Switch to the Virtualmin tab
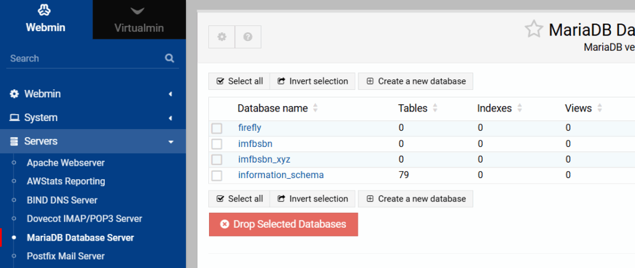The height and width of the screenshot is (268, 635). click(x=139, y=20)
